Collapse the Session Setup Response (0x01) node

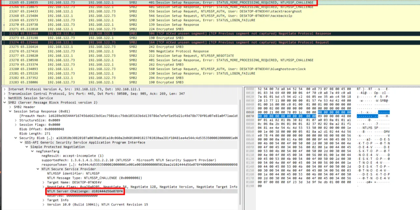(x=10, y=111)
